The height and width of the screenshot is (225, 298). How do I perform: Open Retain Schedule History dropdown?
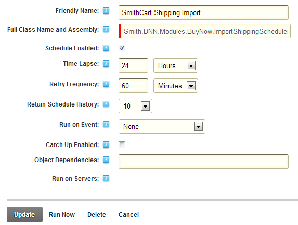pos(135,106)
